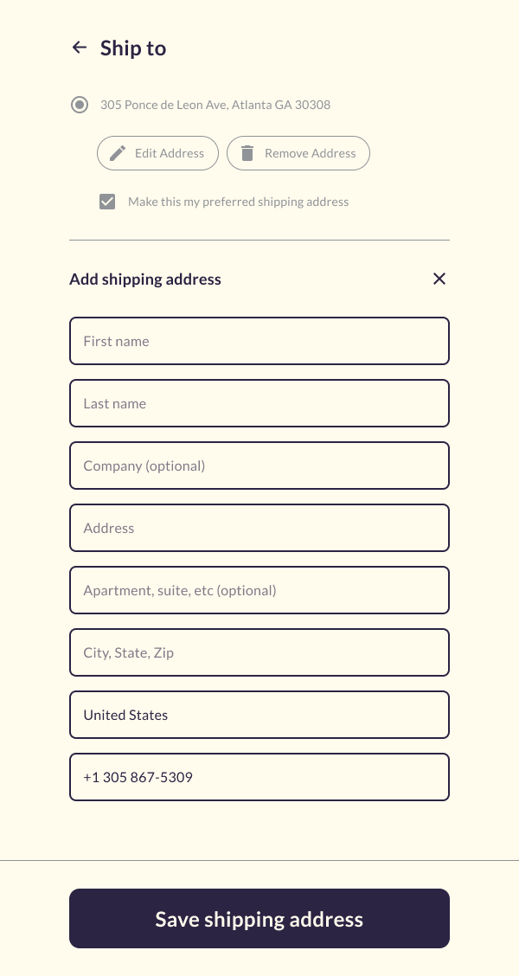Click the 305 Ponce de Leon Ave address text

[215, 105]
